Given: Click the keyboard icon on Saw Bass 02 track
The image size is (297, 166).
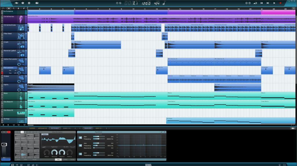Looking at the screenshot, I should [x=21, y=113].
